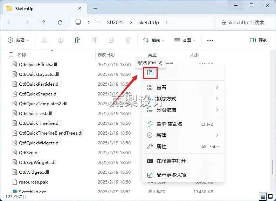Select file Qt6SvgWidgets.dll

(x=37, y=162)
